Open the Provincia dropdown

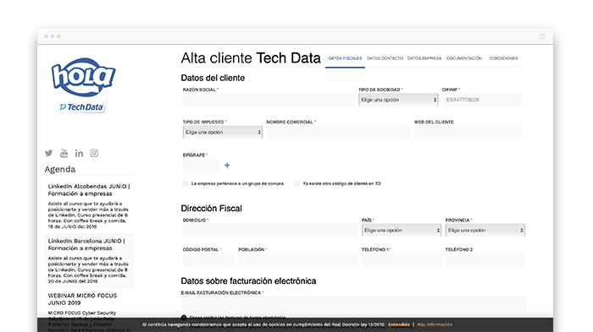pyautogui.click(x=485, y=230)
